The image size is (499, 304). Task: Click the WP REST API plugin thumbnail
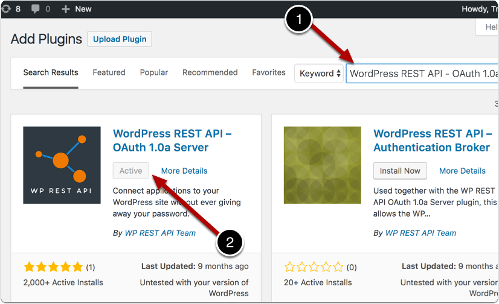(62, 165)
